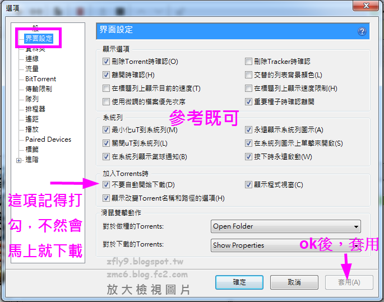384x302 pixels.
Task: Open Paired Devices settings page
Action: coord(48,140)
